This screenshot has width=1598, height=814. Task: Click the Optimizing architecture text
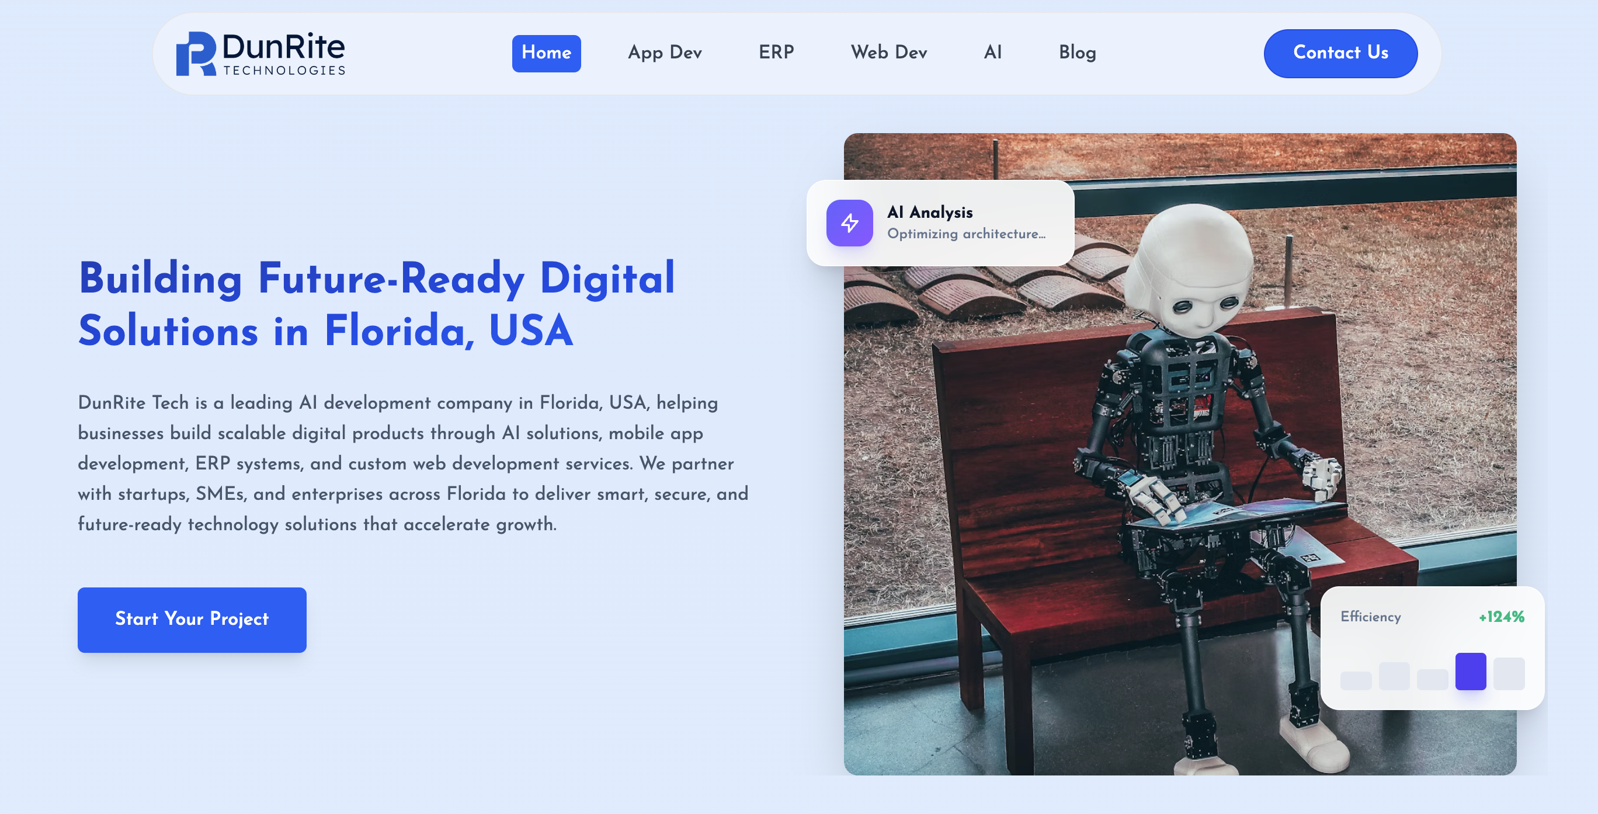coord(967,234)
